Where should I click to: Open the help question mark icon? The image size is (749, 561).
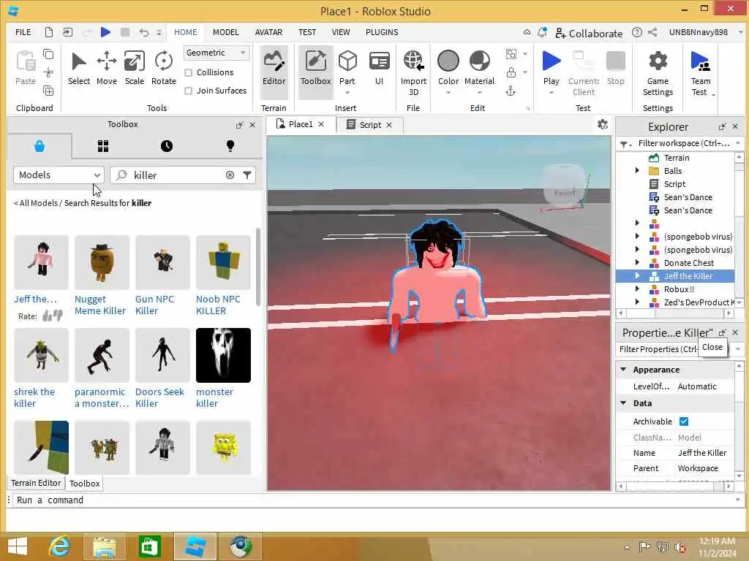coord(637,32)
